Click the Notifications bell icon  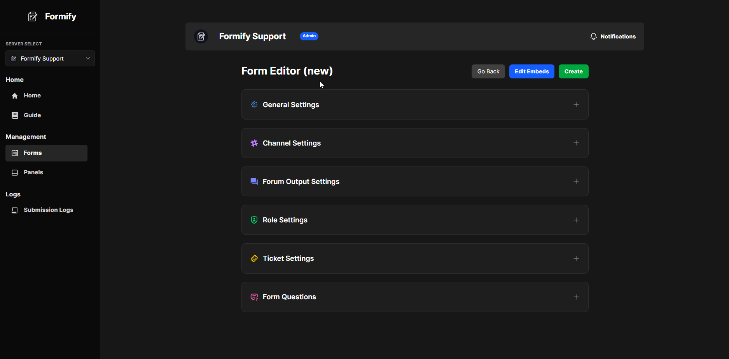pos(593,36)
